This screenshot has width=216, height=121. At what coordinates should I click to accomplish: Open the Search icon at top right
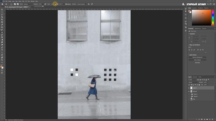[208, 4]
